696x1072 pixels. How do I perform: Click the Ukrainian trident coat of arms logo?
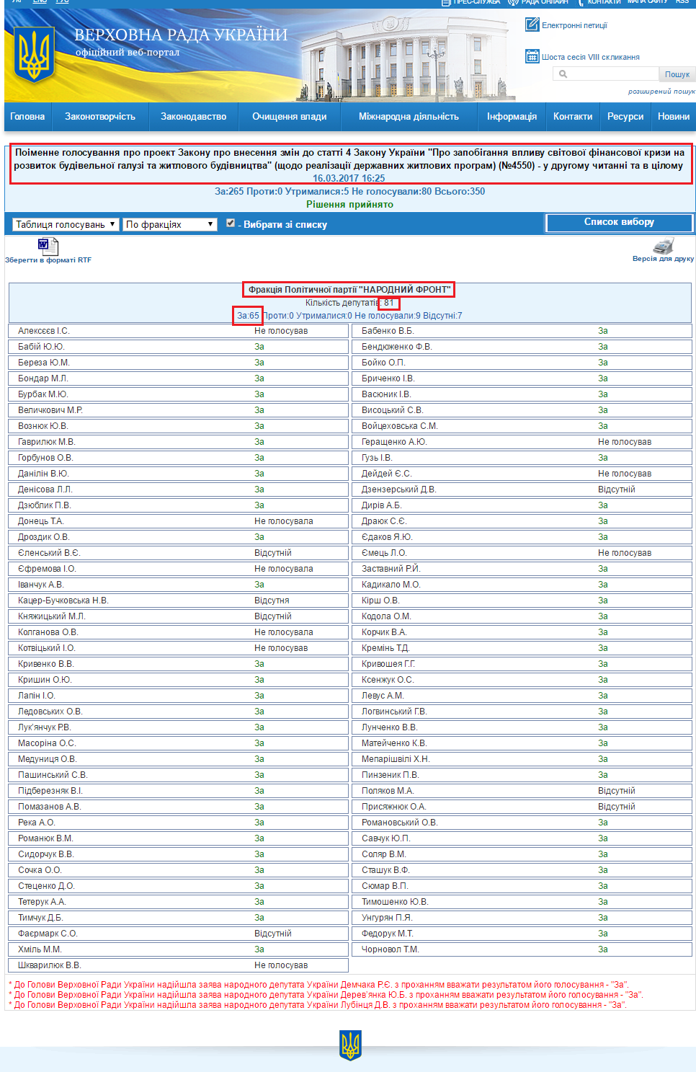[34, 54]
